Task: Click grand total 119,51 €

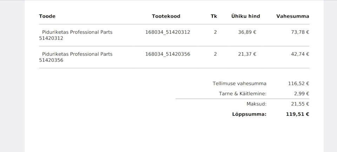Action: (297, 114)
